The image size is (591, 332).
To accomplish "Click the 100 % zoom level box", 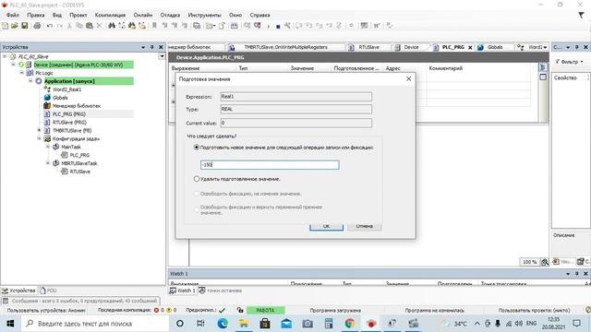I will click(x=529, y=262).
